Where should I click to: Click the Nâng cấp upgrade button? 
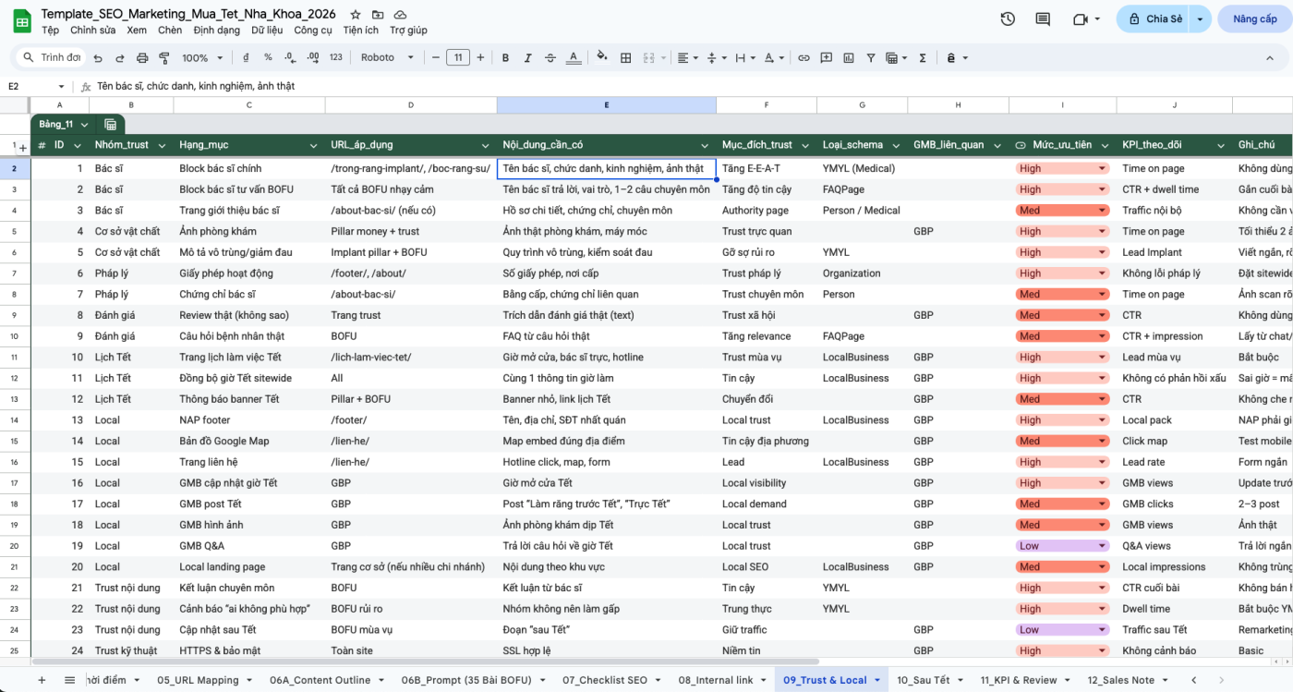point(1255,18)
